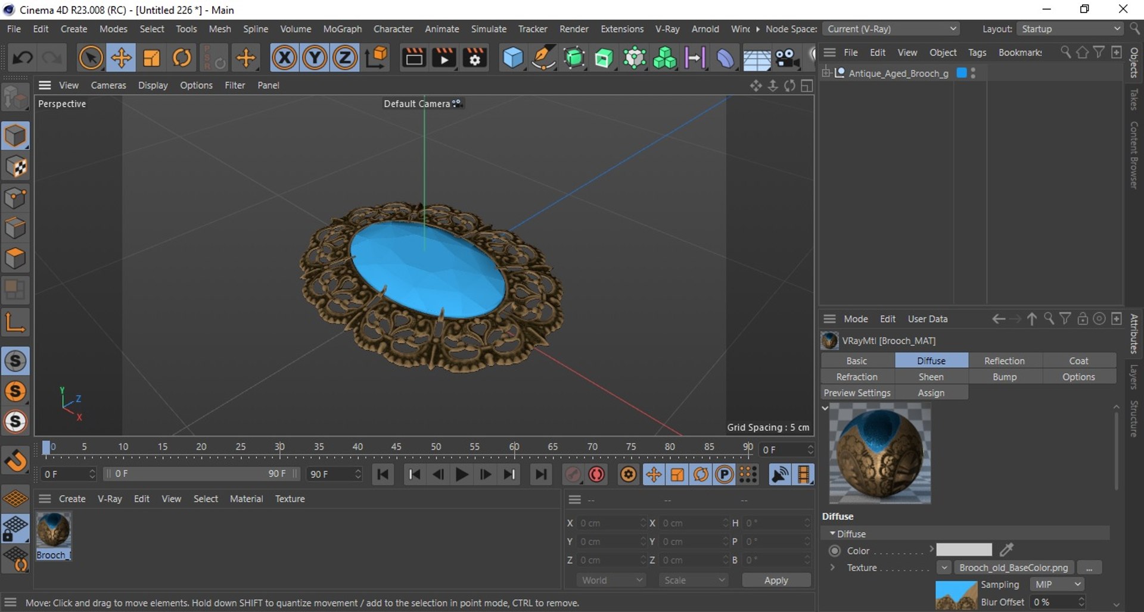This screenshot has height=612, width=1144.
Task: Toggle Z axis lock
Action: click(x=345, y=58)
